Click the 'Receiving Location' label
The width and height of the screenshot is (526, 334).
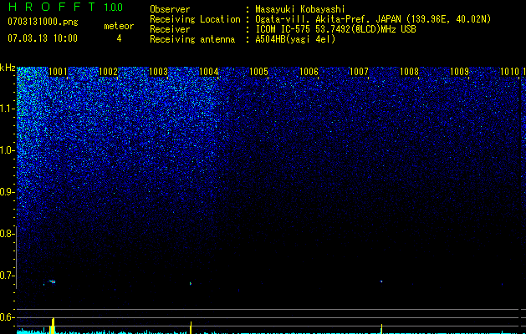pos(195,19)
